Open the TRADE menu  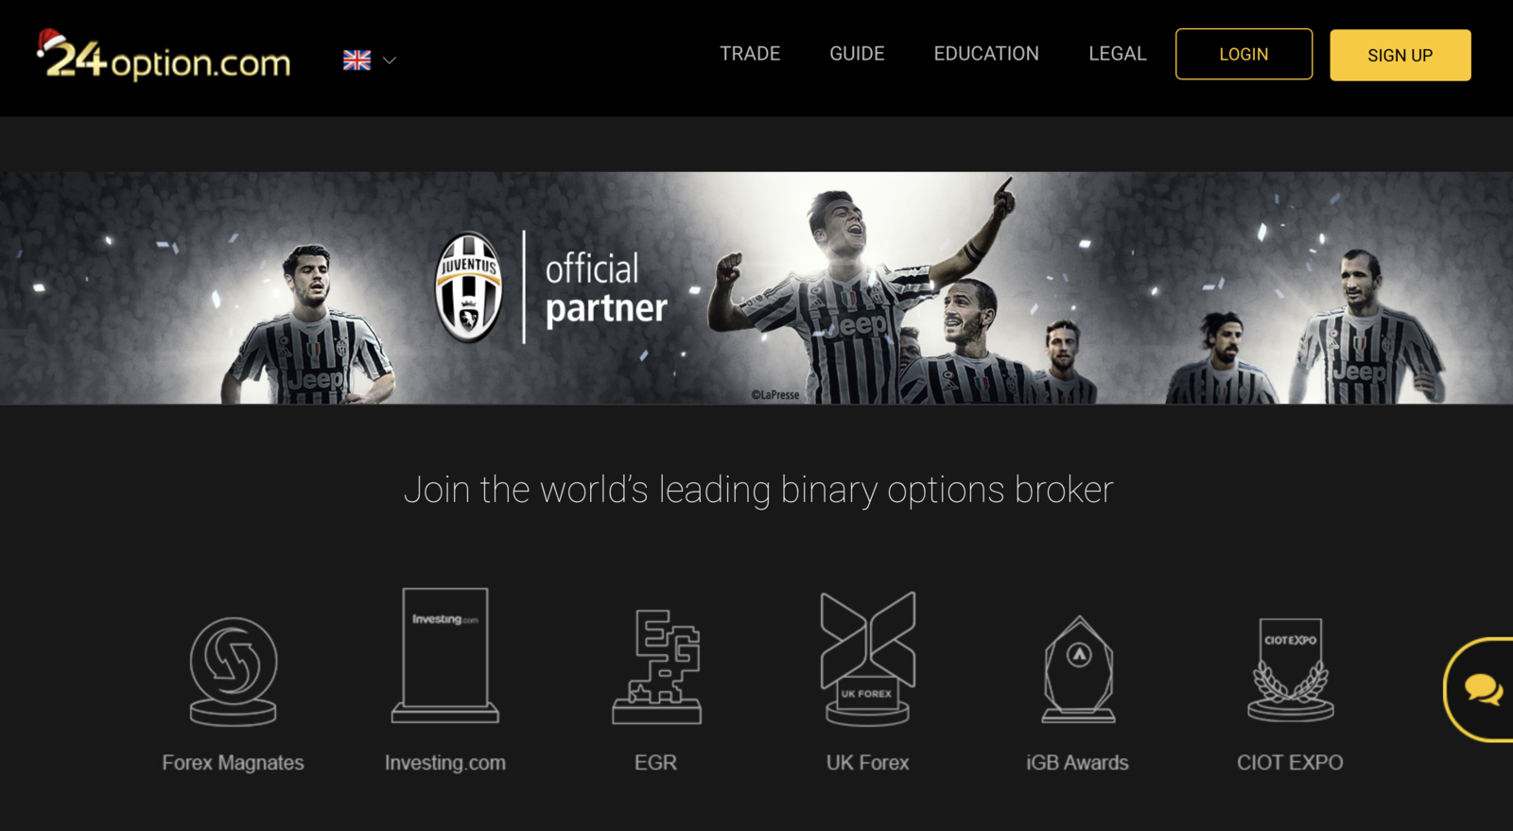[x=750, y=54]
